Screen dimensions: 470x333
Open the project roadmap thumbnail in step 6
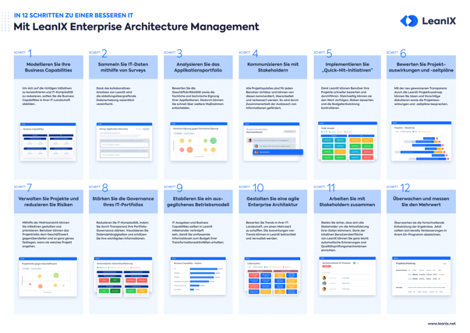click(421, 142)
